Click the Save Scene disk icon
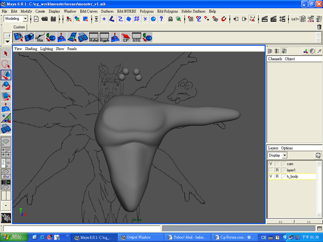This screenshot has height=242, width=323. [53, 19]
